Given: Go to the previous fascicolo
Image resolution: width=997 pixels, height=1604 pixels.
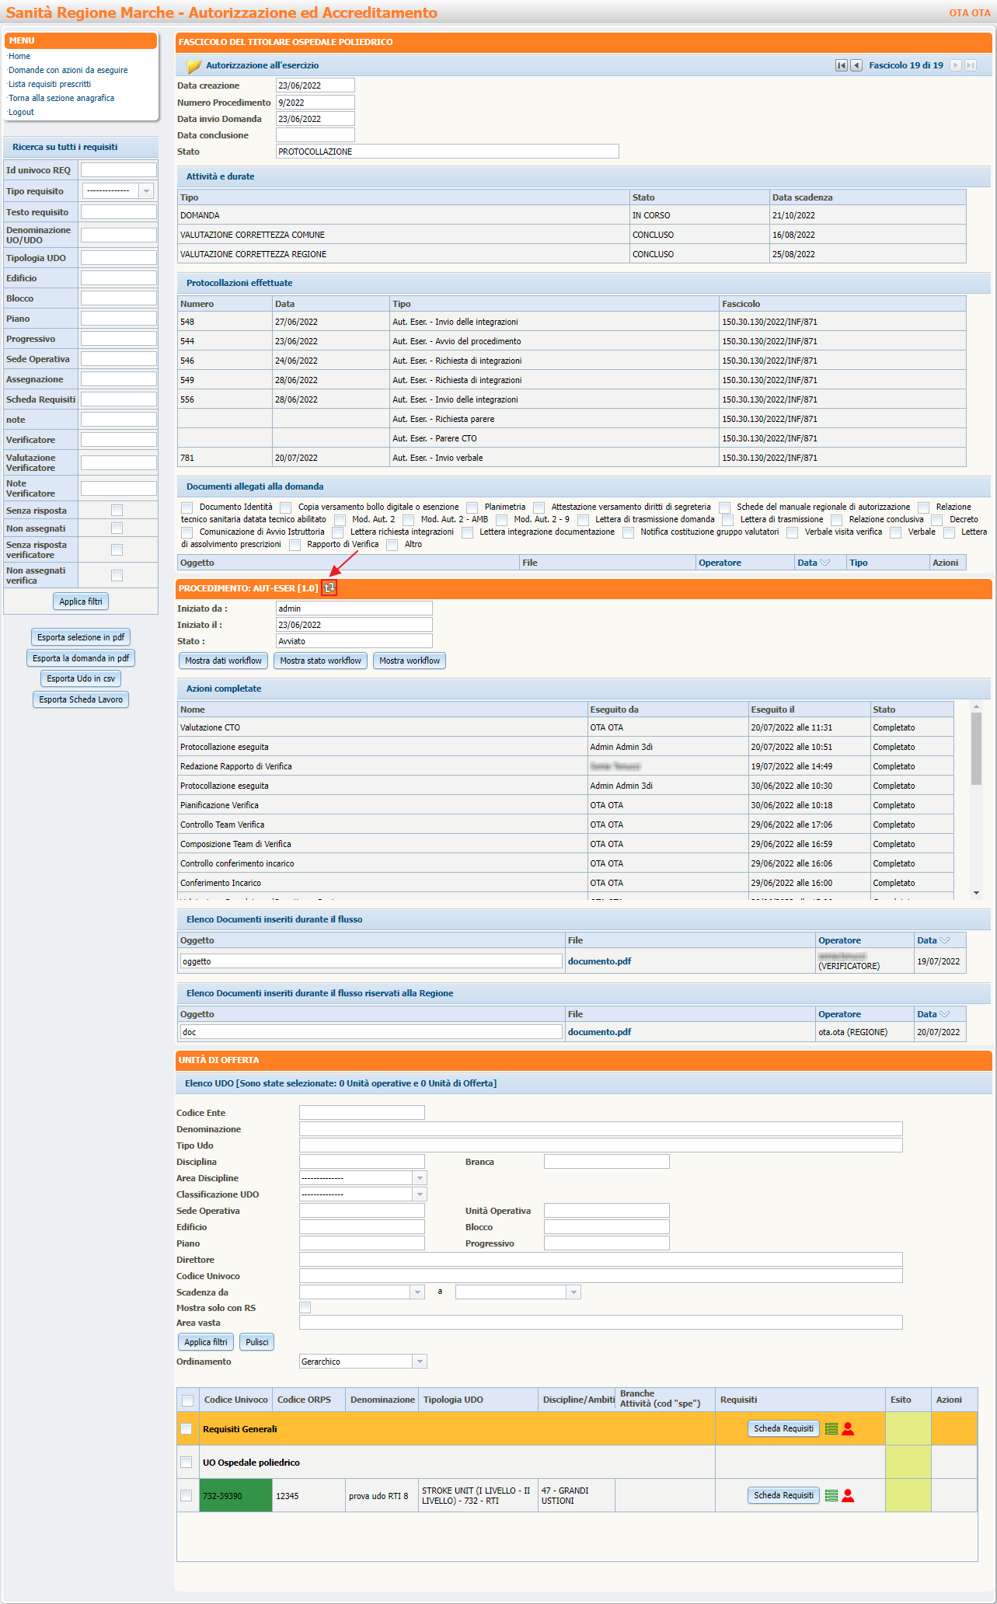Looking at the screenshot, I should [856, 65].
